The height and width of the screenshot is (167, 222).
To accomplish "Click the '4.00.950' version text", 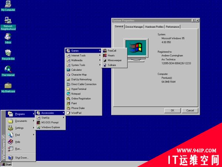I will click(x=166, y=42).
